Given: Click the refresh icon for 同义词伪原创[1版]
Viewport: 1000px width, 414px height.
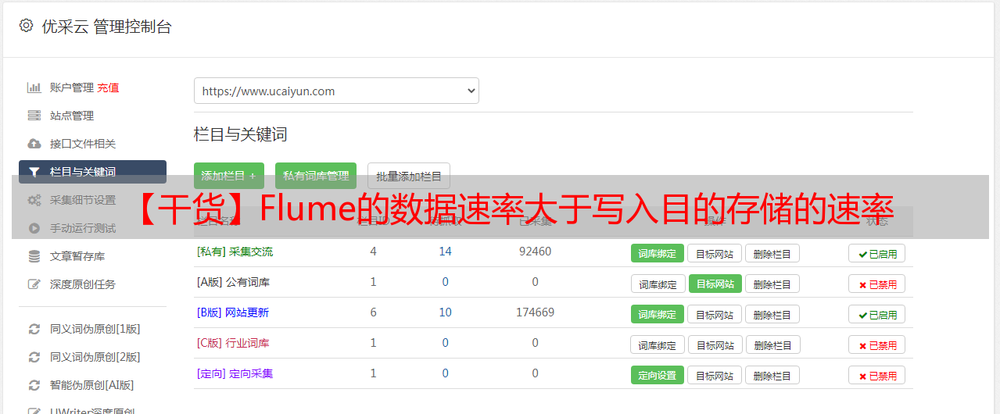Looking at the screenshot, I should (34, 329).
